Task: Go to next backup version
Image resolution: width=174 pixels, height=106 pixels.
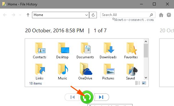Action: [101, 97]
